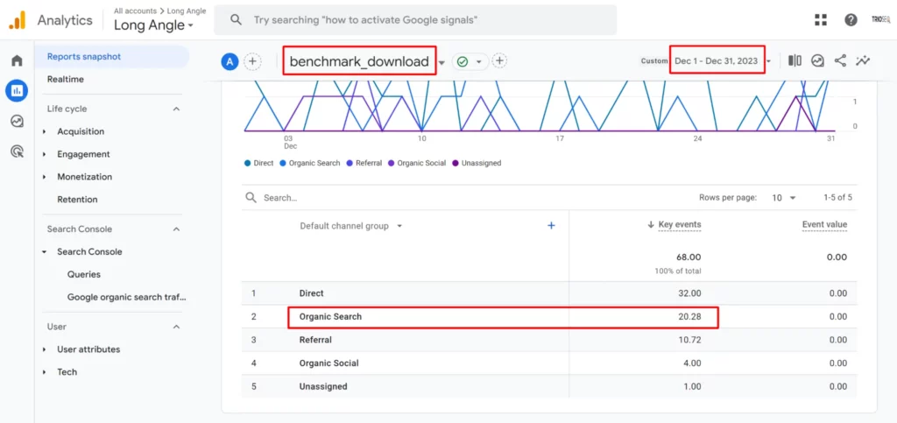Click the Google Analytics logo
Viewport: 897px width, 423px height.
click(18, 20)
